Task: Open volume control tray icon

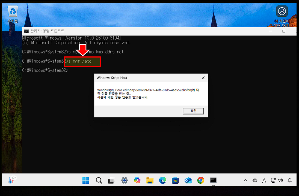Action: coord(280,180)
